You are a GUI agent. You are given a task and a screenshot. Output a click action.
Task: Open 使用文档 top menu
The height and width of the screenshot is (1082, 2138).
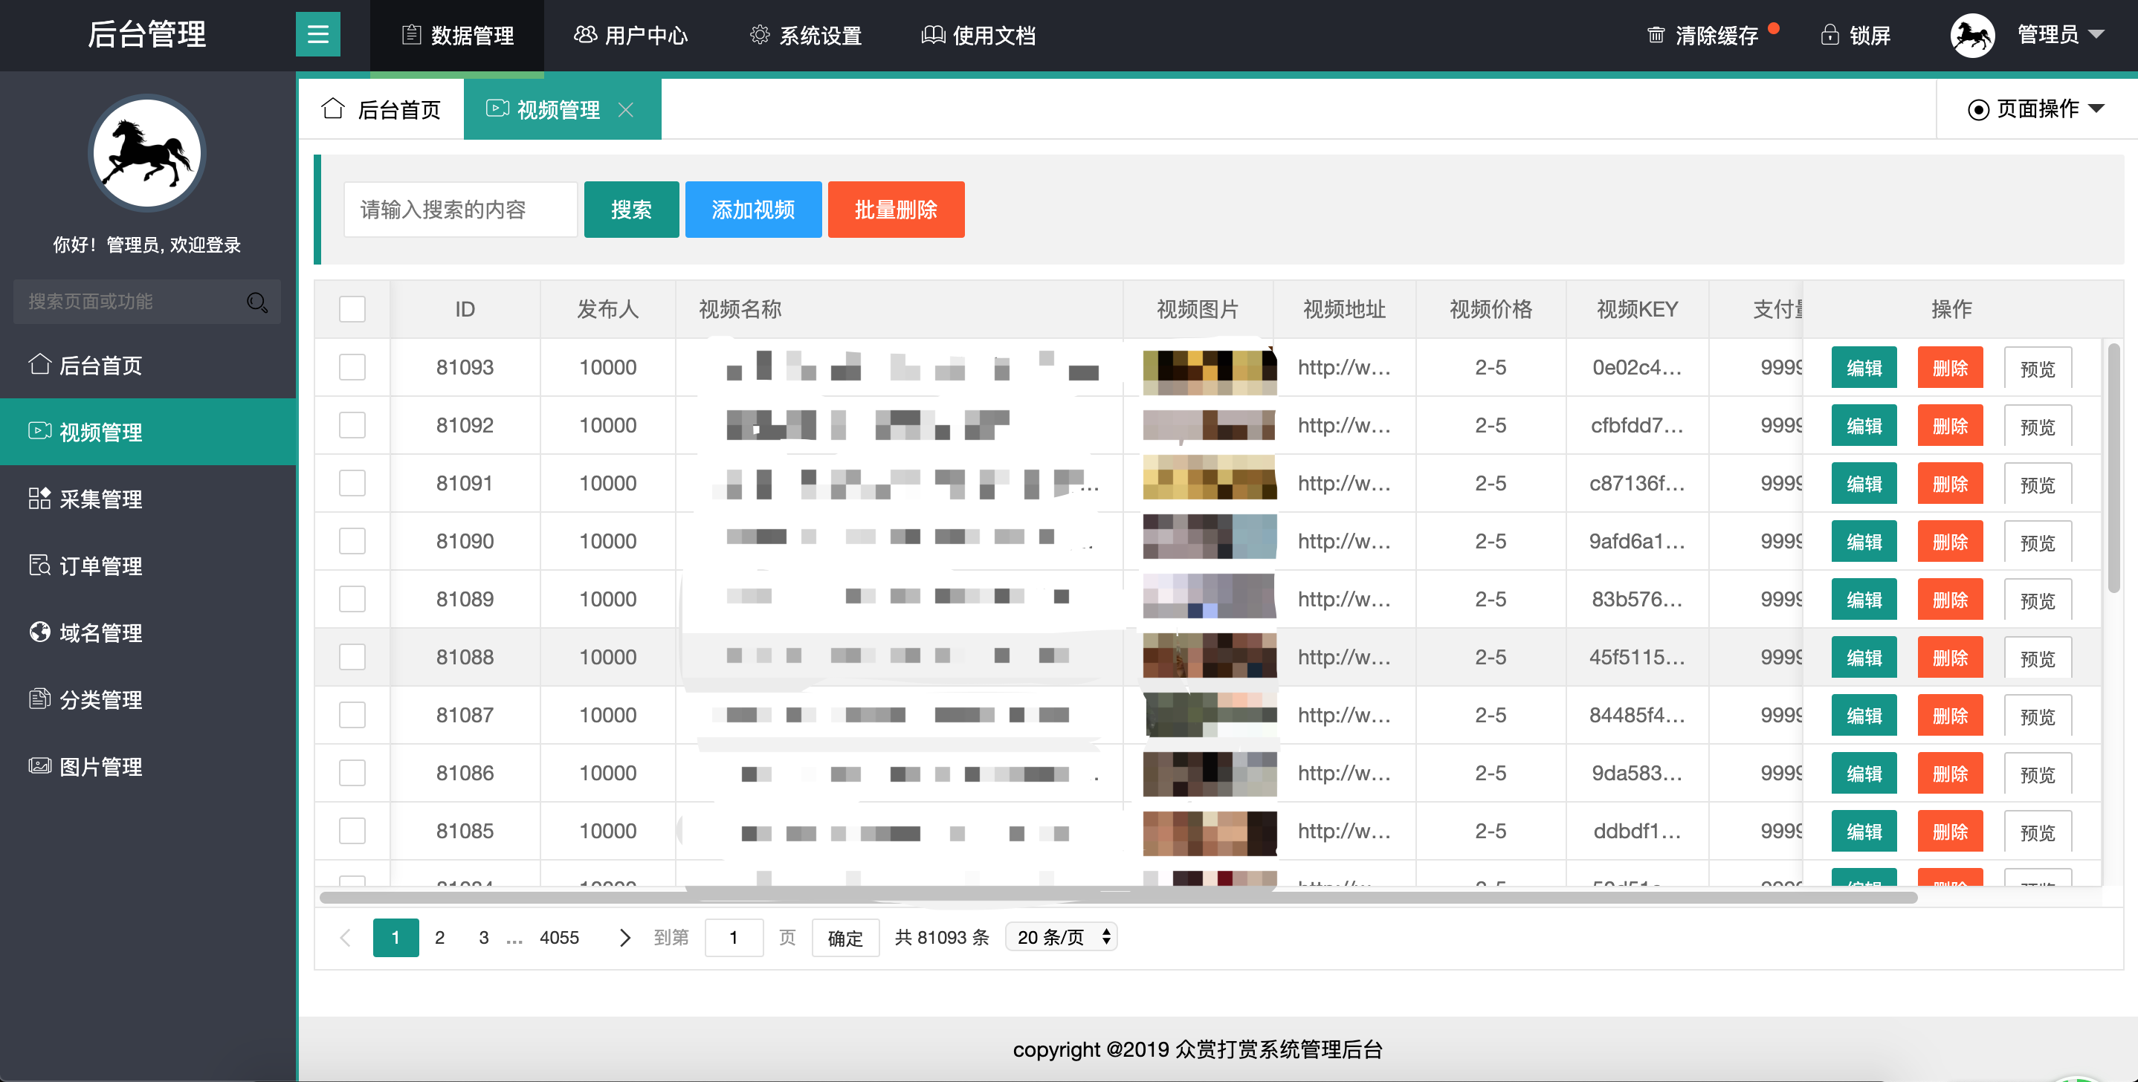(x=979, y=35)
